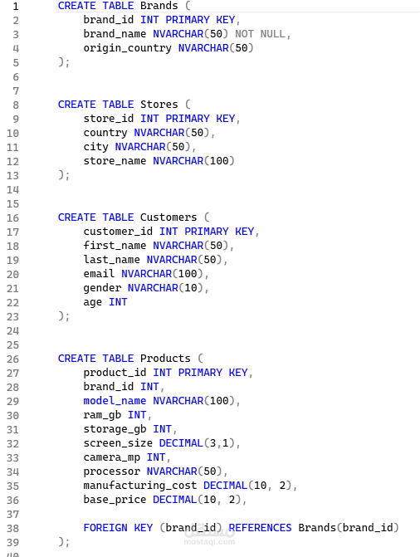Click 'email' column on line 20
Image resolution: width=420 pixels, height=557 pixels.
tap(99, 274)
